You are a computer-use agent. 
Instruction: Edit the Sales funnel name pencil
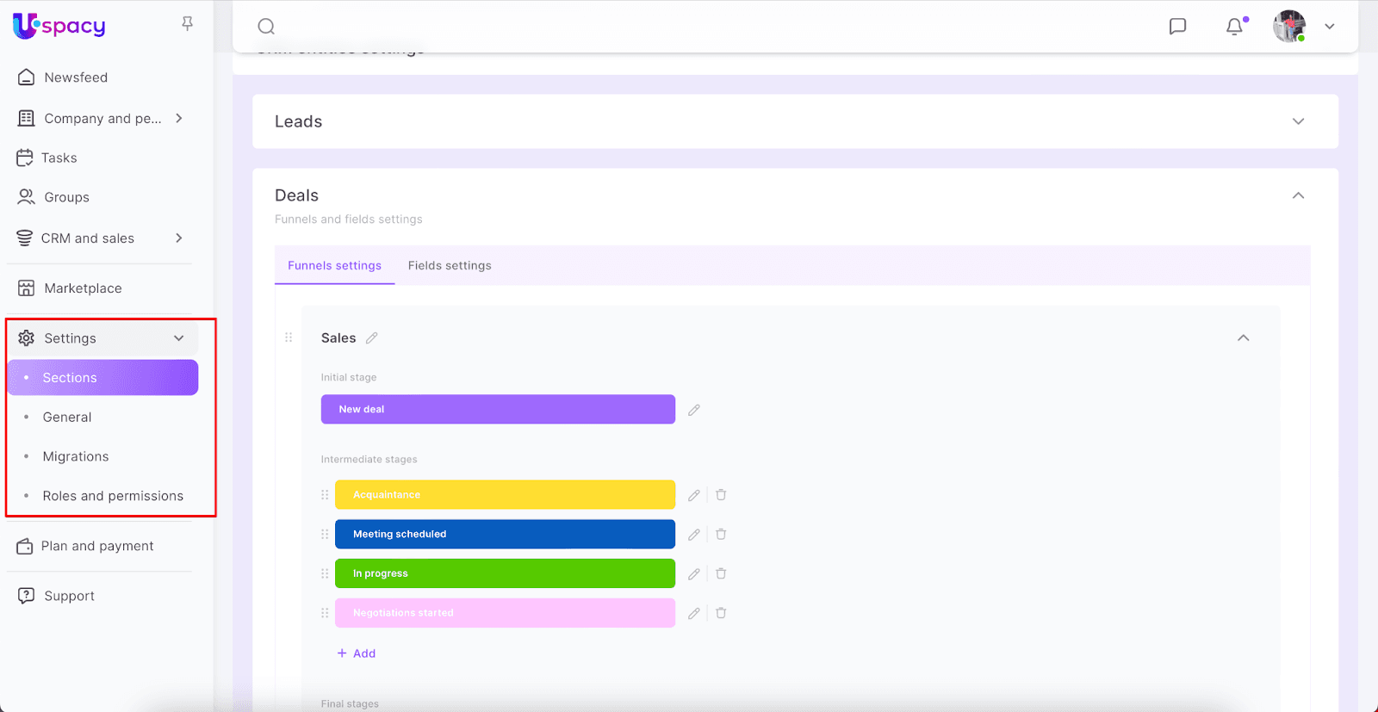(x=371, y=338)
